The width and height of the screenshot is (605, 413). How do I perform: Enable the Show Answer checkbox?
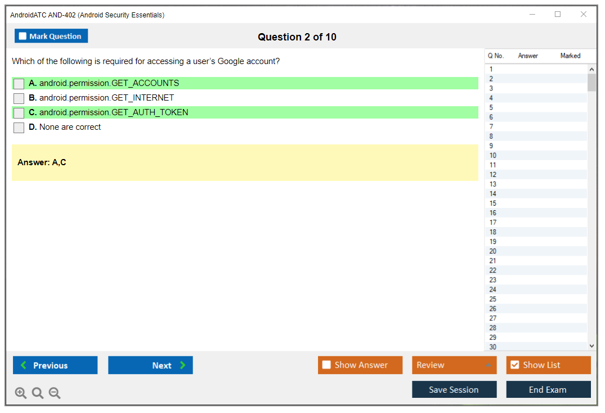pyautogui.click(x=326, y=365)
